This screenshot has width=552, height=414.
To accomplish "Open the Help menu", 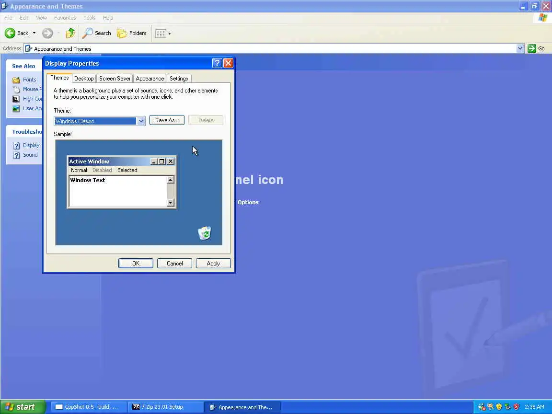I will point(108,18).
